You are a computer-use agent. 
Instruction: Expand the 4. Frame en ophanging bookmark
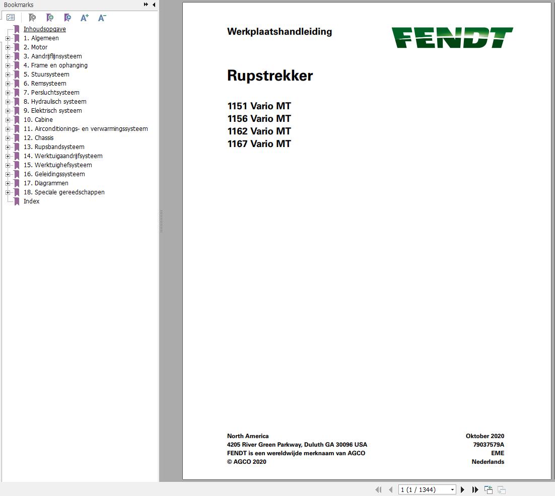click(x=8, y=65)
